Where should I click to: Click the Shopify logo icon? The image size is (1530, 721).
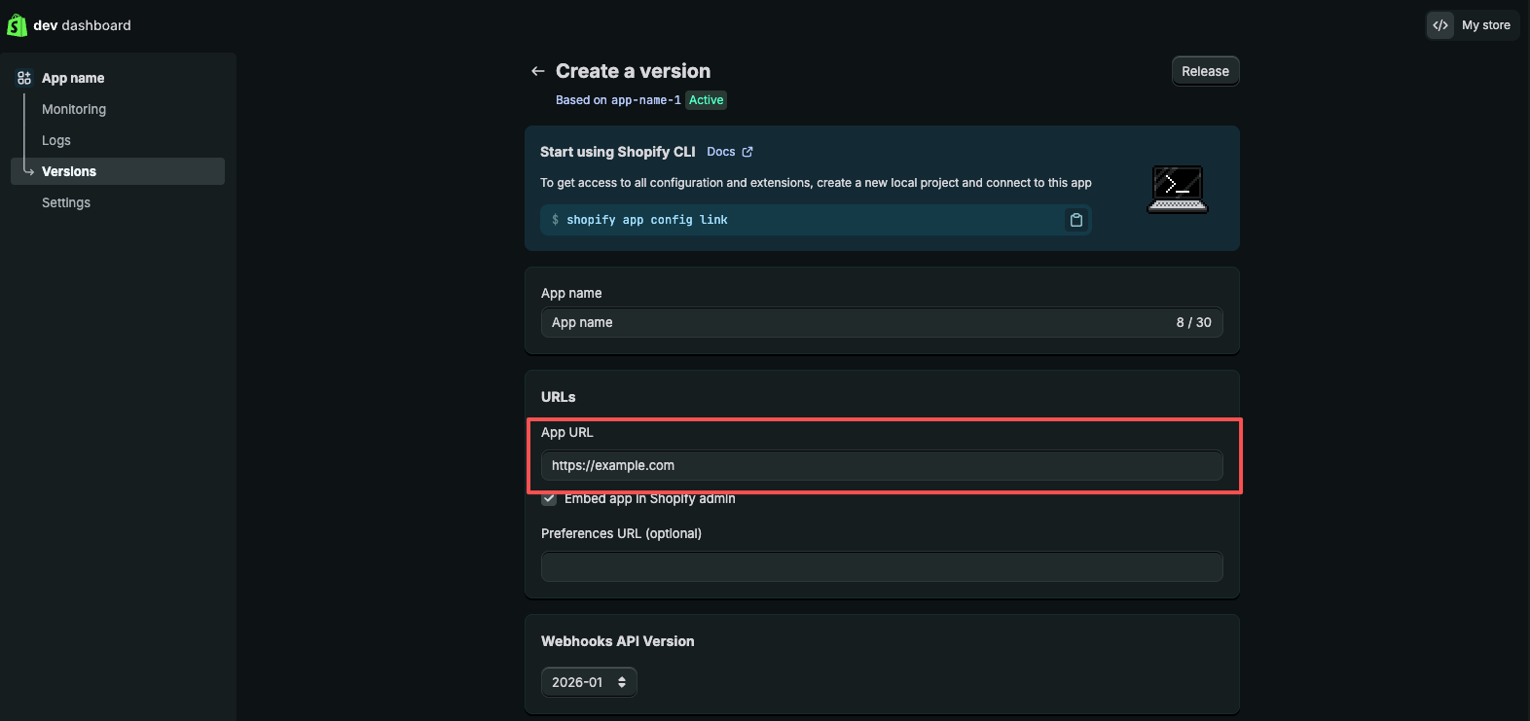[x=17, y=25]
